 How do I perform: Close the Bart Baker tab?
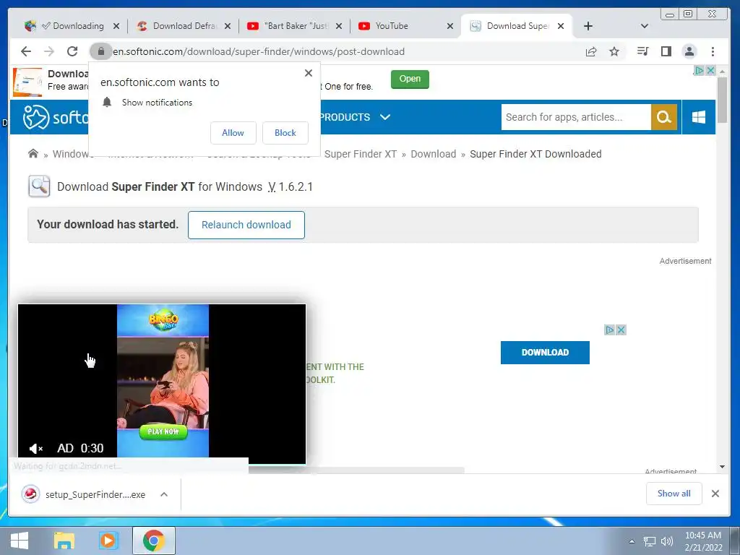[x=339, y=26]
